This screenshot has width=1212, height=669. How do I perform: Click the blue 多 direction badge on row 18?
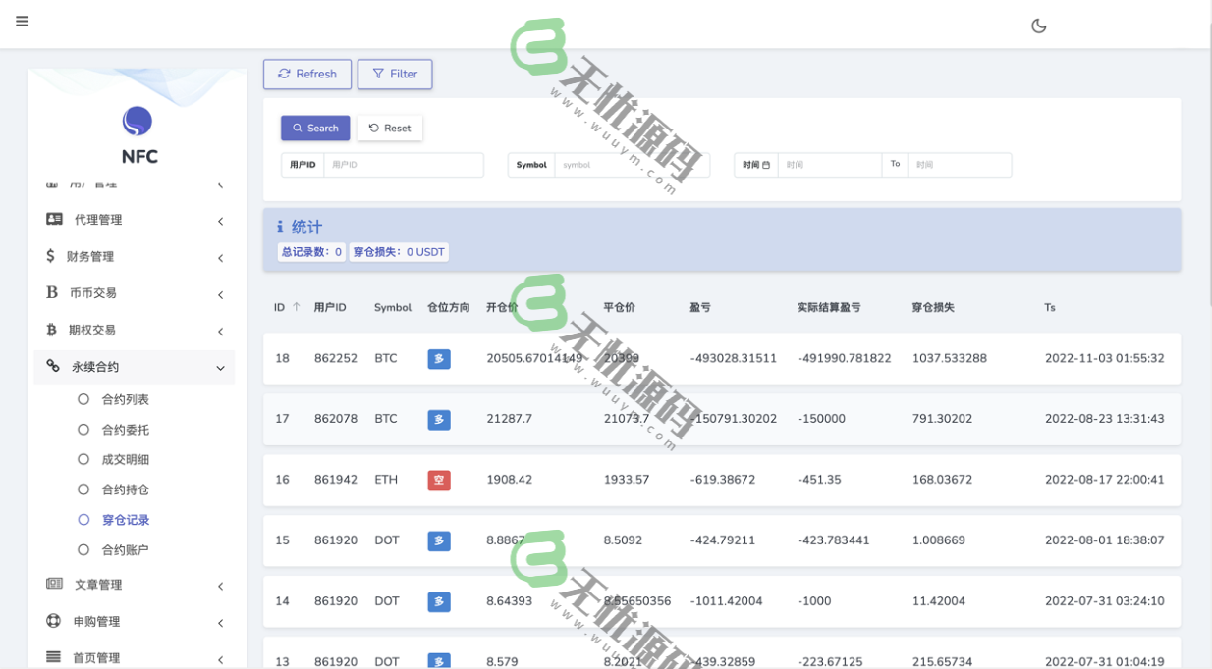tap(438, 358)
